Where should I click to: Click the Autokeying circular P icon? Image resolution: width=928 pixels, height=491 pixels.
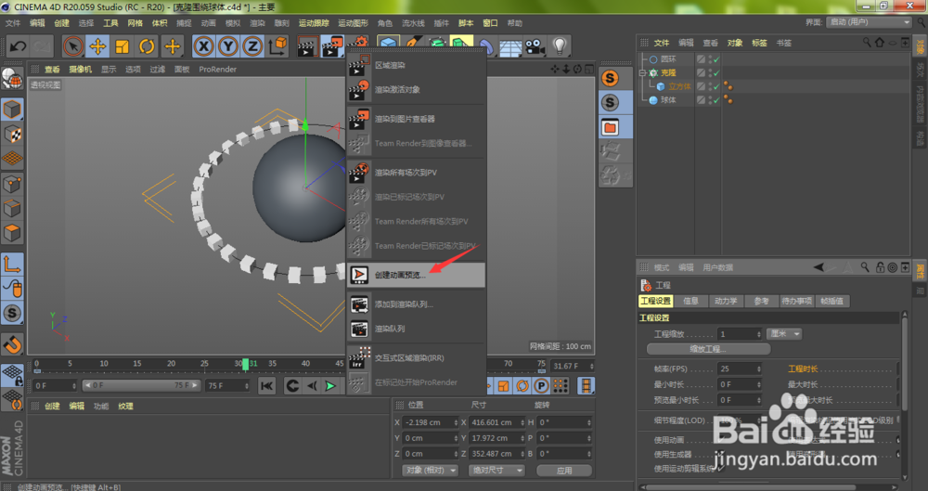click(541, 385)
